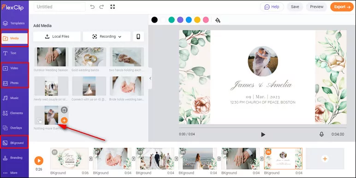Select storyboard scene 05
Screen dimensions: 356x178
(240, 159)
